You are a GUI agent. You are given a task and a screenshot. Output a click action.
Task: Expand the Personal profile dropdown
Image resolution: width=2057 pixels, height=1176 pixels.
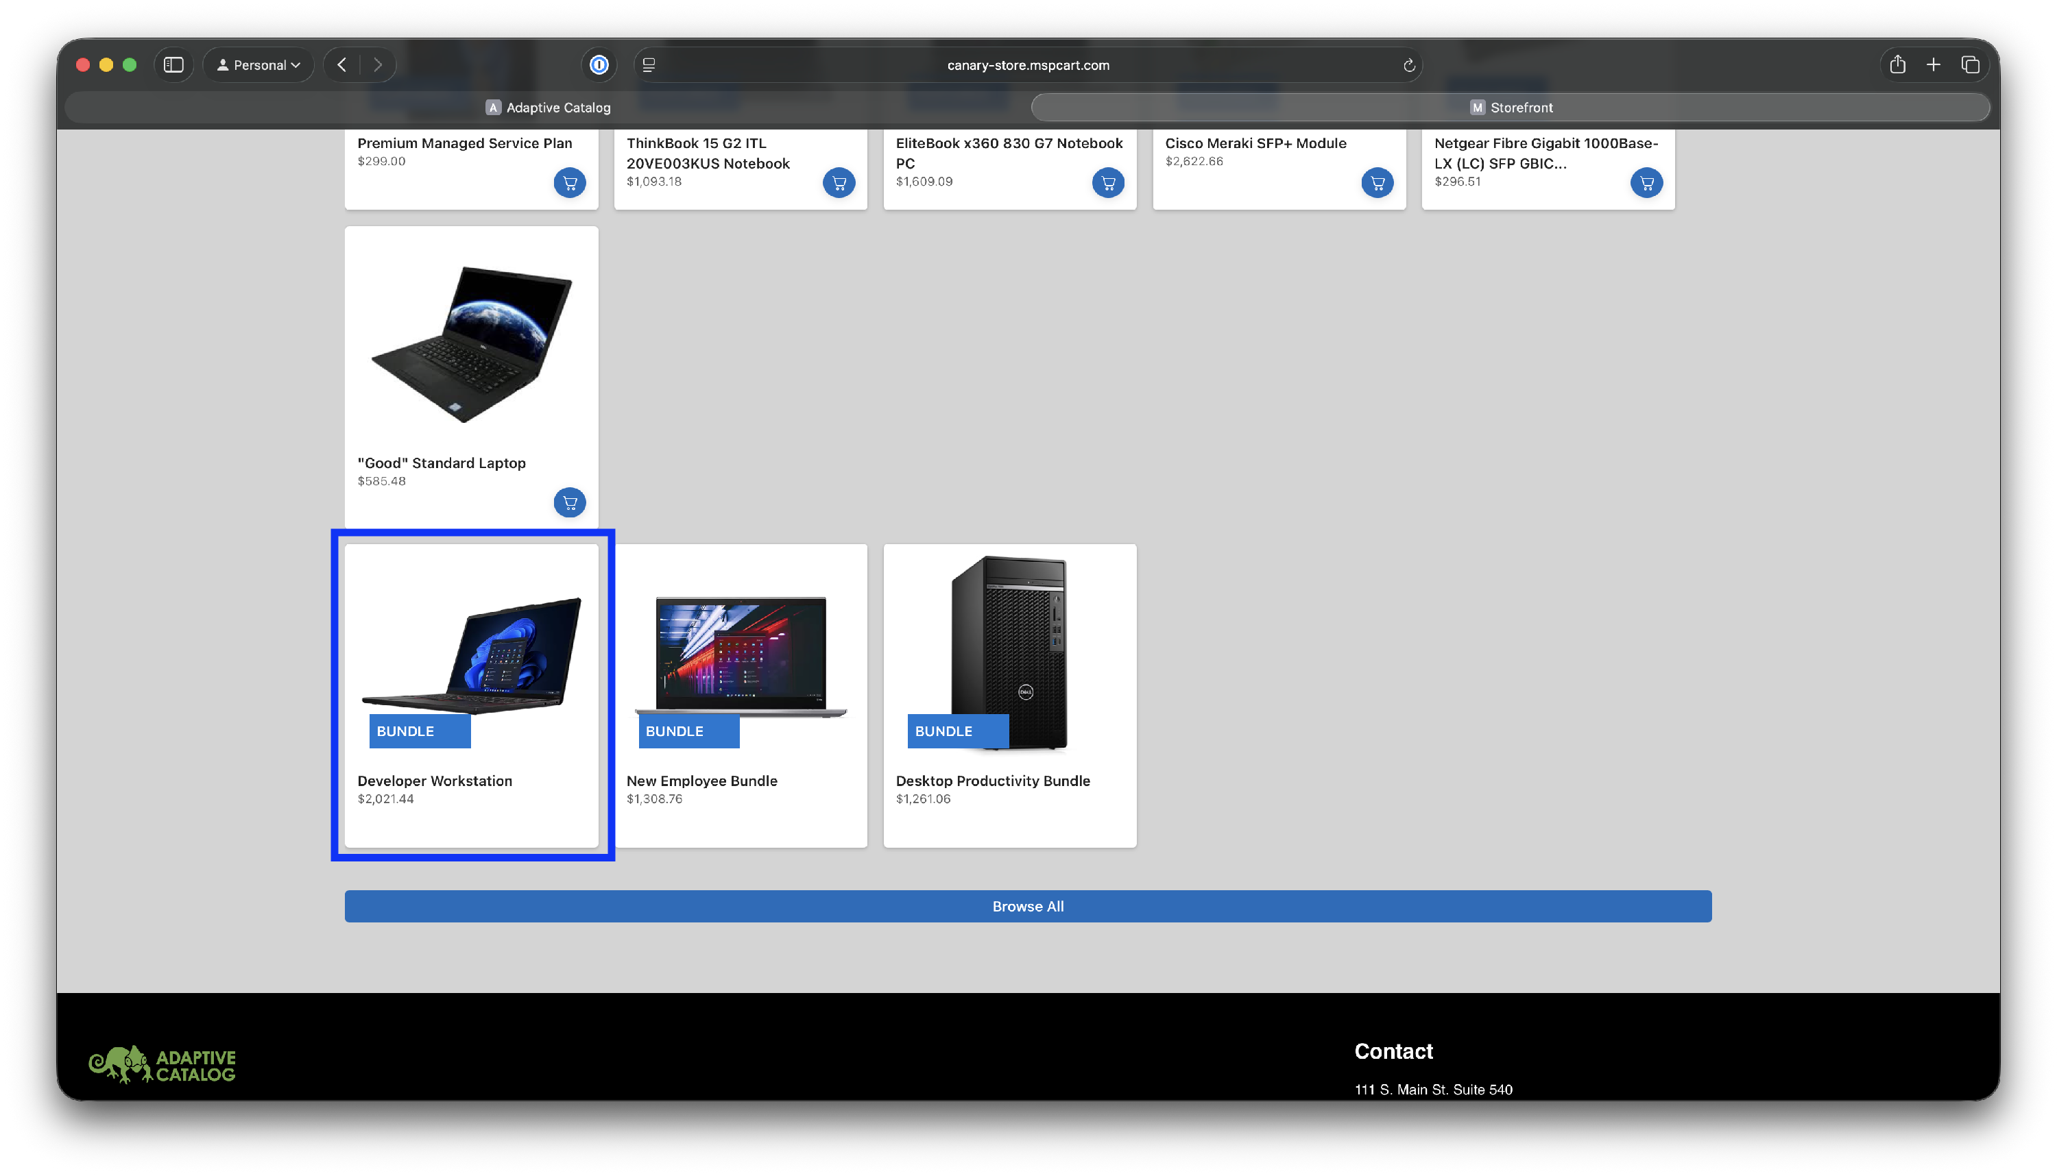pos(258,64)
